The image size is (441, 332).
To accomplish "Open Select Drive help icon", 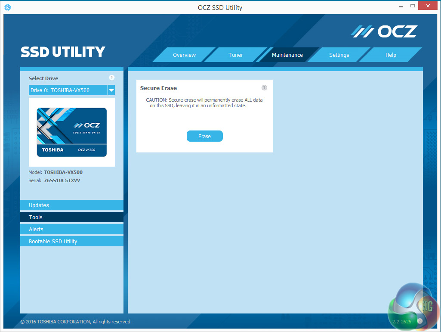I will 112,78.
